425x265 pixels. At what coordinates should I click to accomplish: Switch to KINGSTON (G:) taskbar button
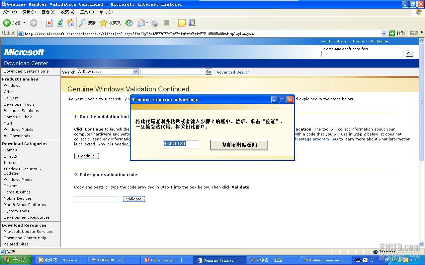[x=115, y=260]
